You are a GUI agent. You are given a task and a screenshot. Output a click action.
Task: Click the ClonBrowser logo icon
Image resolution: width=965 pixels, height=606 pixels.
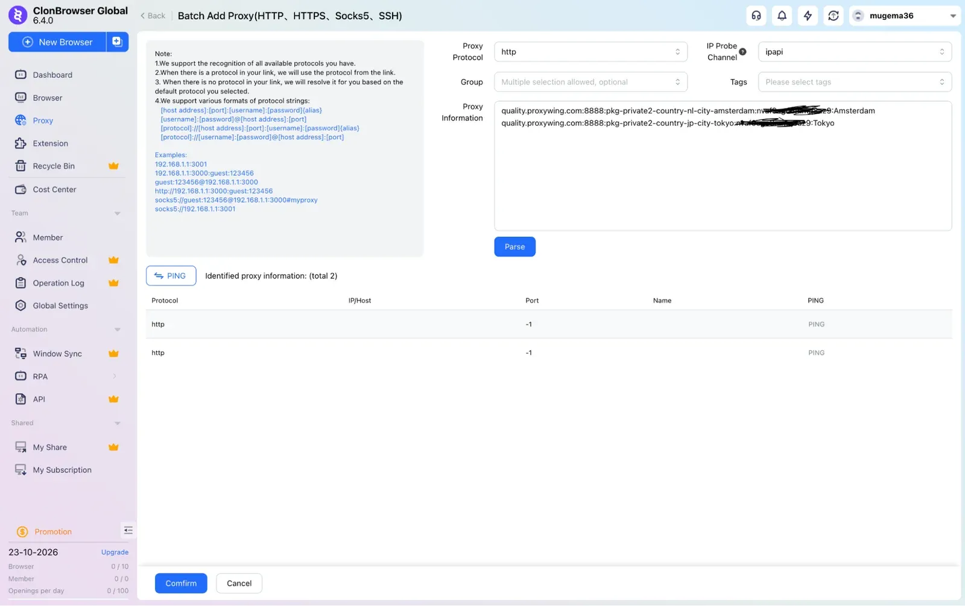(18, 15)
